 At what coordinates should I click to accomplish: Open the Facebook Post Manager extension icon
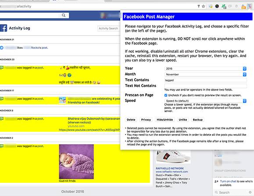click(250, 7)
